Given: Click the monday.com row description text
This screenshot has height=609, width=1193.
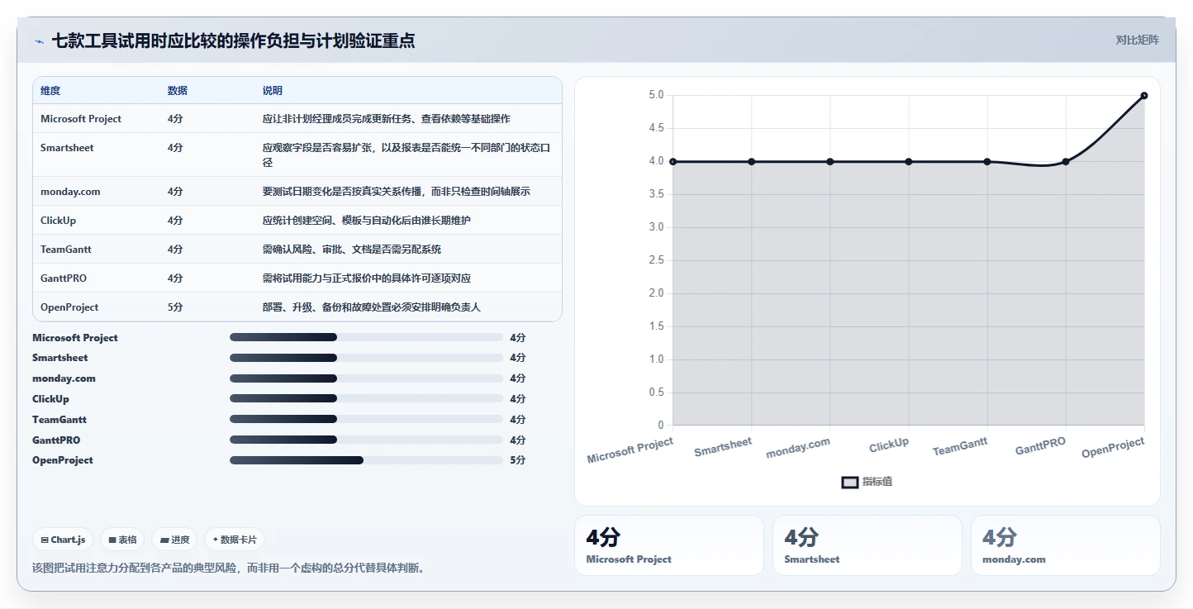Looking at the screenshot, I should pos(397,192).
